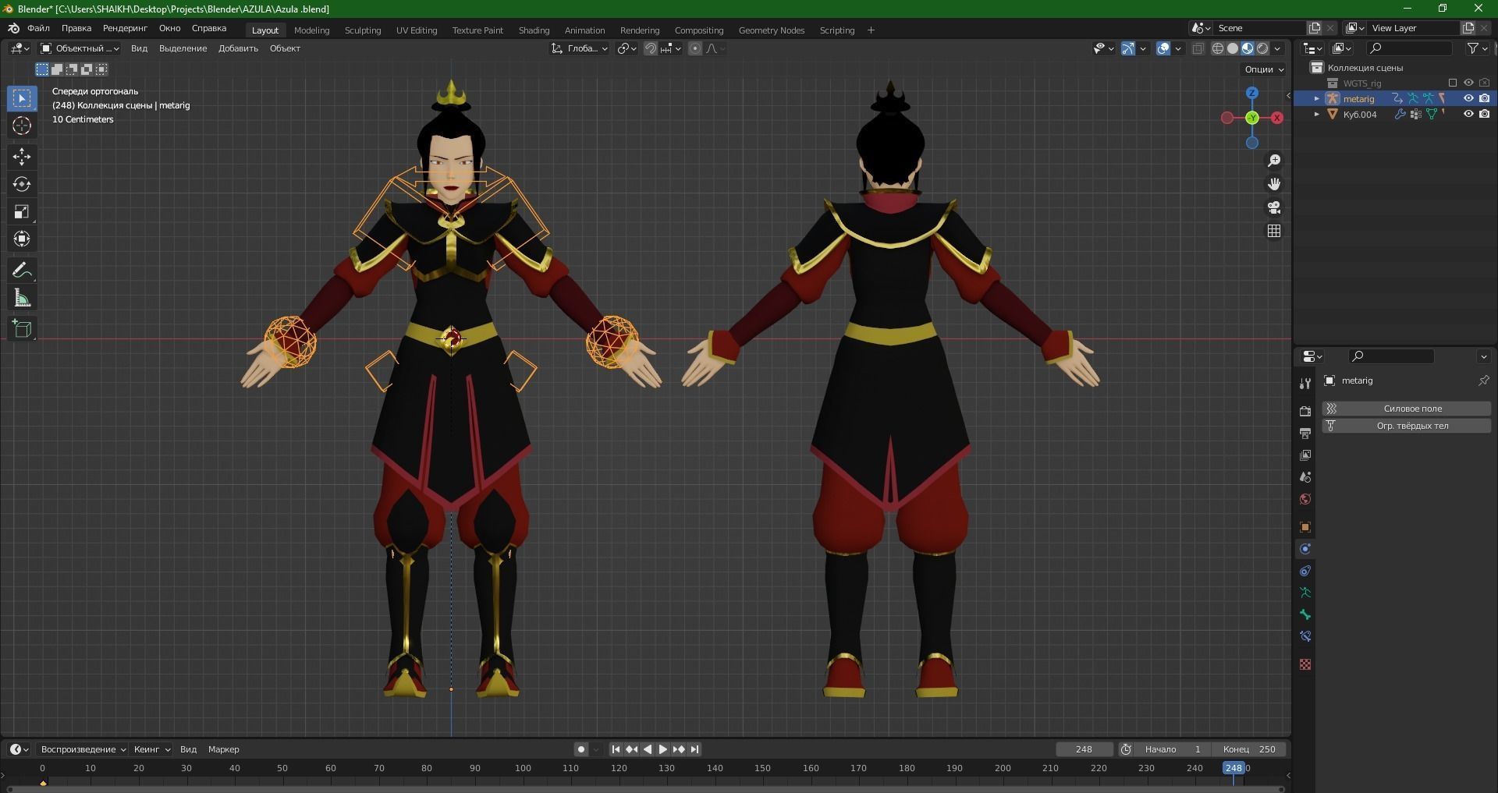1498x793 pixels.
Task: Select the Select Box tool
Action: pyautogui.click(x=22, y=98)
